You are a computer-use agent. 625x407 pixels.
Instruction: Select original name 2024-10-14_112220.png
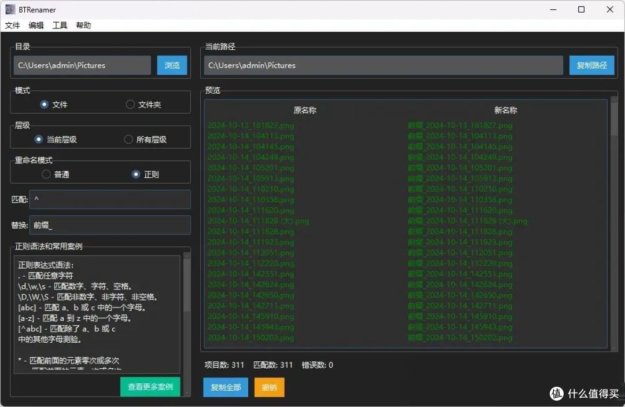pos(251,263)
